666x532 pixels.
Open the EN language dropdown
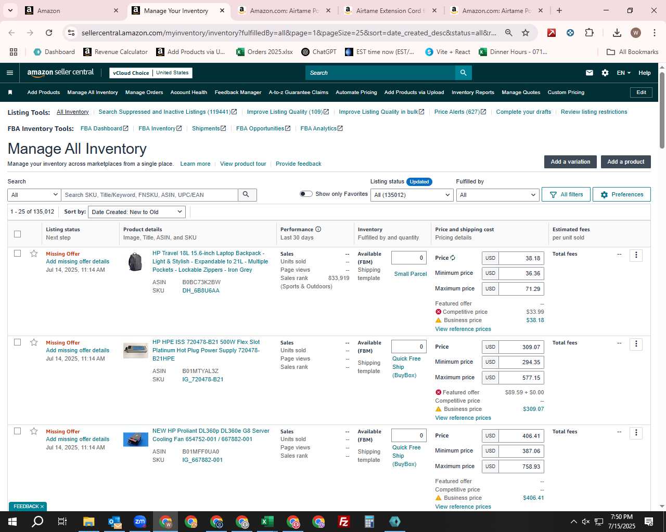tap(623, 73)
